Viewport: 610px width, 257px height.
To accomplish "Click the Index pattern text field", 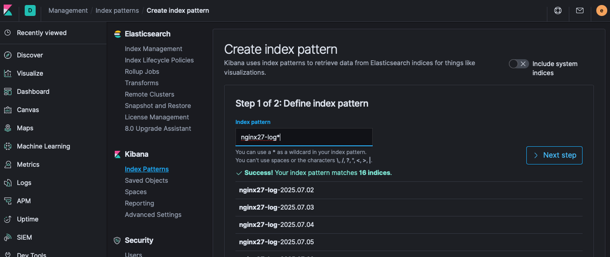I will click(x=304, y=137).
